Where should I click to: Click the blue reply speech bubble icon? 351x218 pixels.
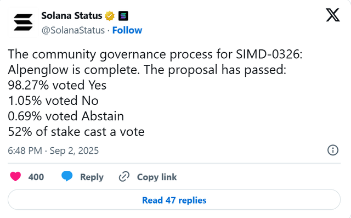pyautogui.click(x=67, y=176)
